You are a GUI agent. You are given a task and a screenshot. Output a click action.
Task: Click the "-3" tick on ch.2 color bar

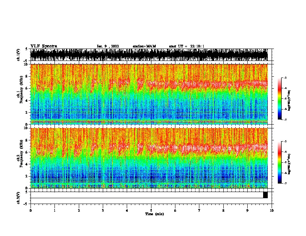(285, 142)
